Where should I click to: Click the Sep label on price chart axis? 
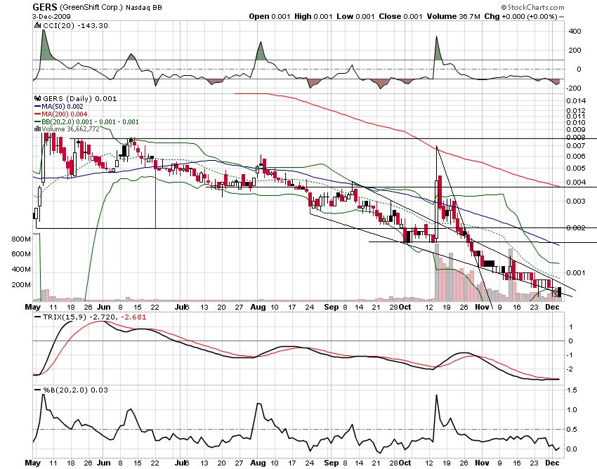332,307
